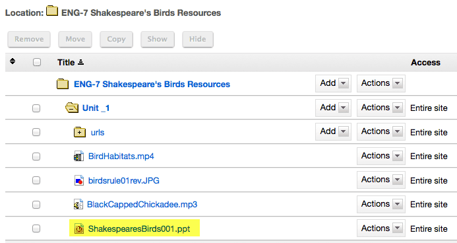This screenshot has height=243, width=457.
Task: Click the Hide button in toolbar
Action: [198, 40]
